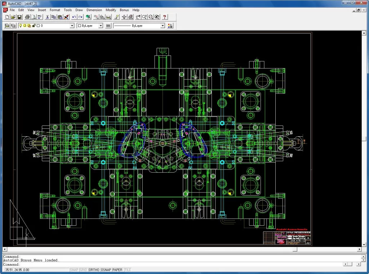
Task: Toggle ORTHO mode in the status bar
Action: 94,270
